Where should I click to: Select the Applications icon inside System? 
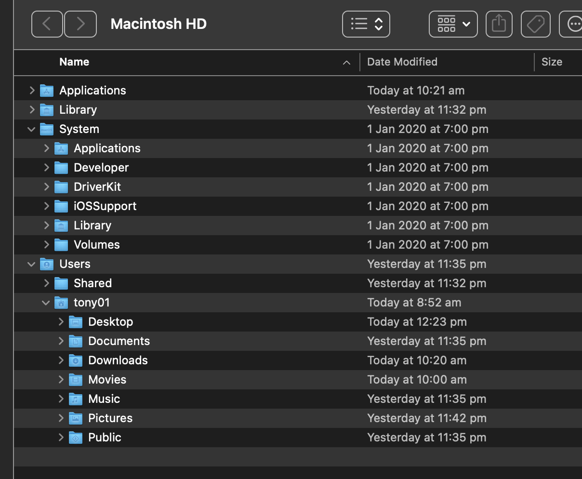click(61, 148)
